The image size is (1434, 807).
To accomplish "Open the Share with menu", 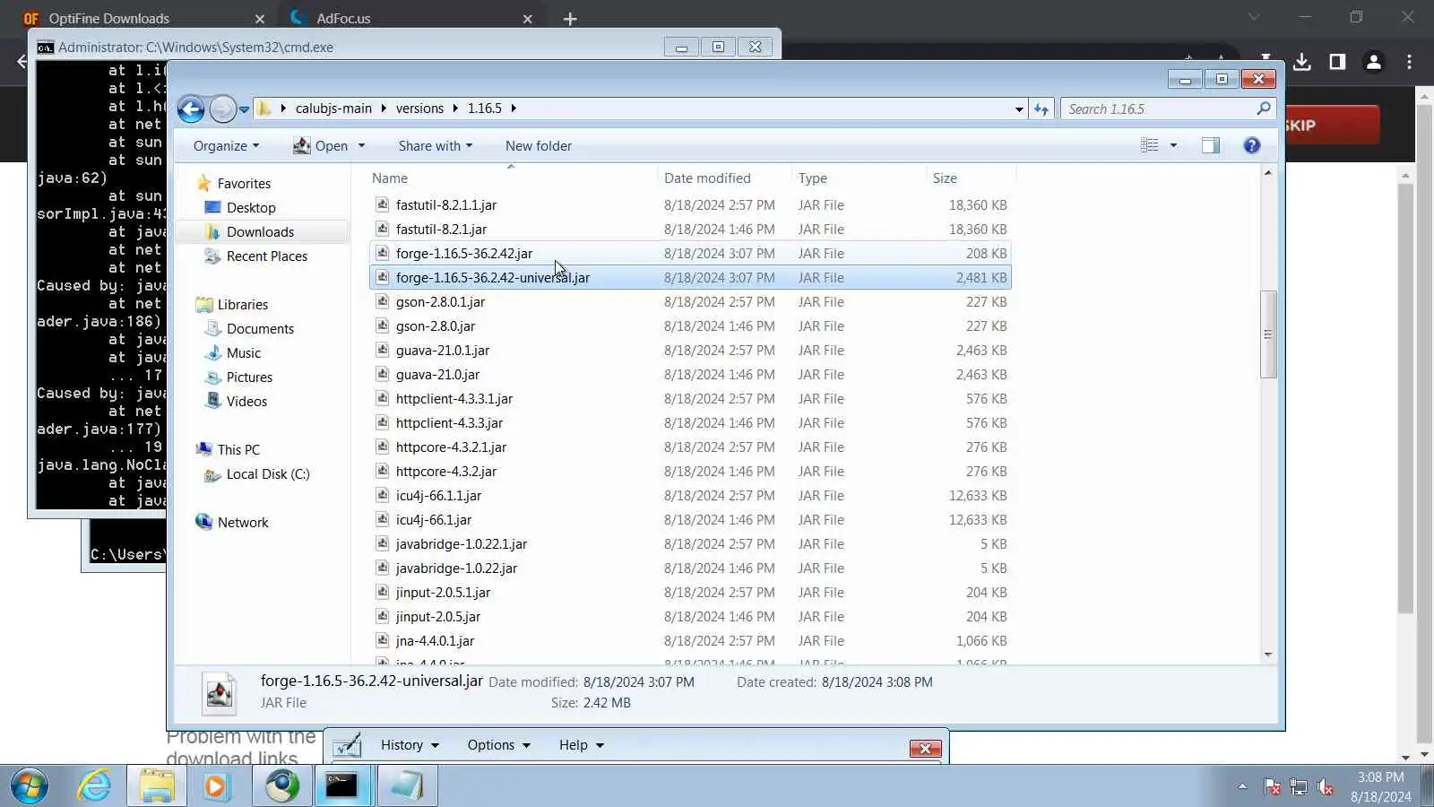I will [x=435, y=145].
